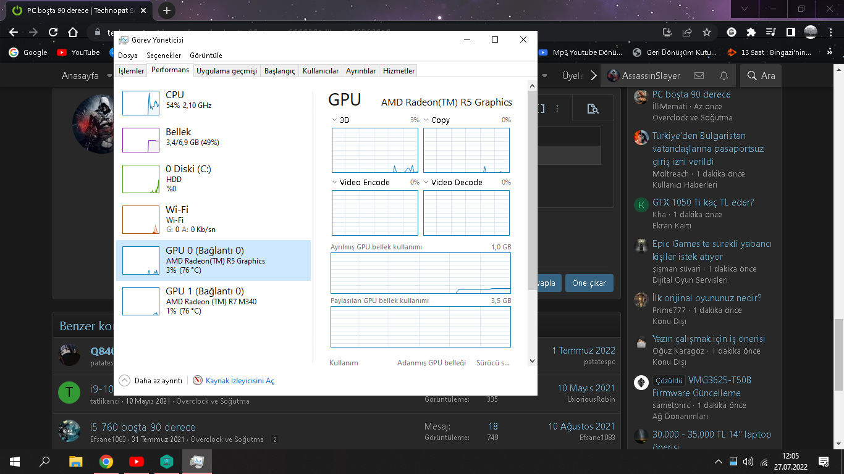Toggle the Chrome side panel
Screen dimensions: 844x474
pos(791,32)
